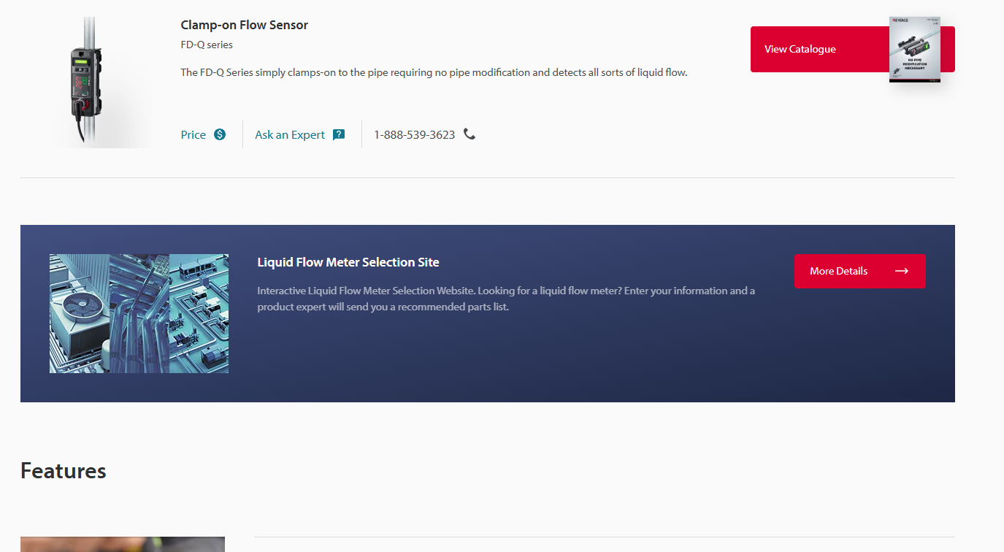The image size is (1004, 552).
Task: Click the cooling fan picture in the banner
Action: point(79,313)
